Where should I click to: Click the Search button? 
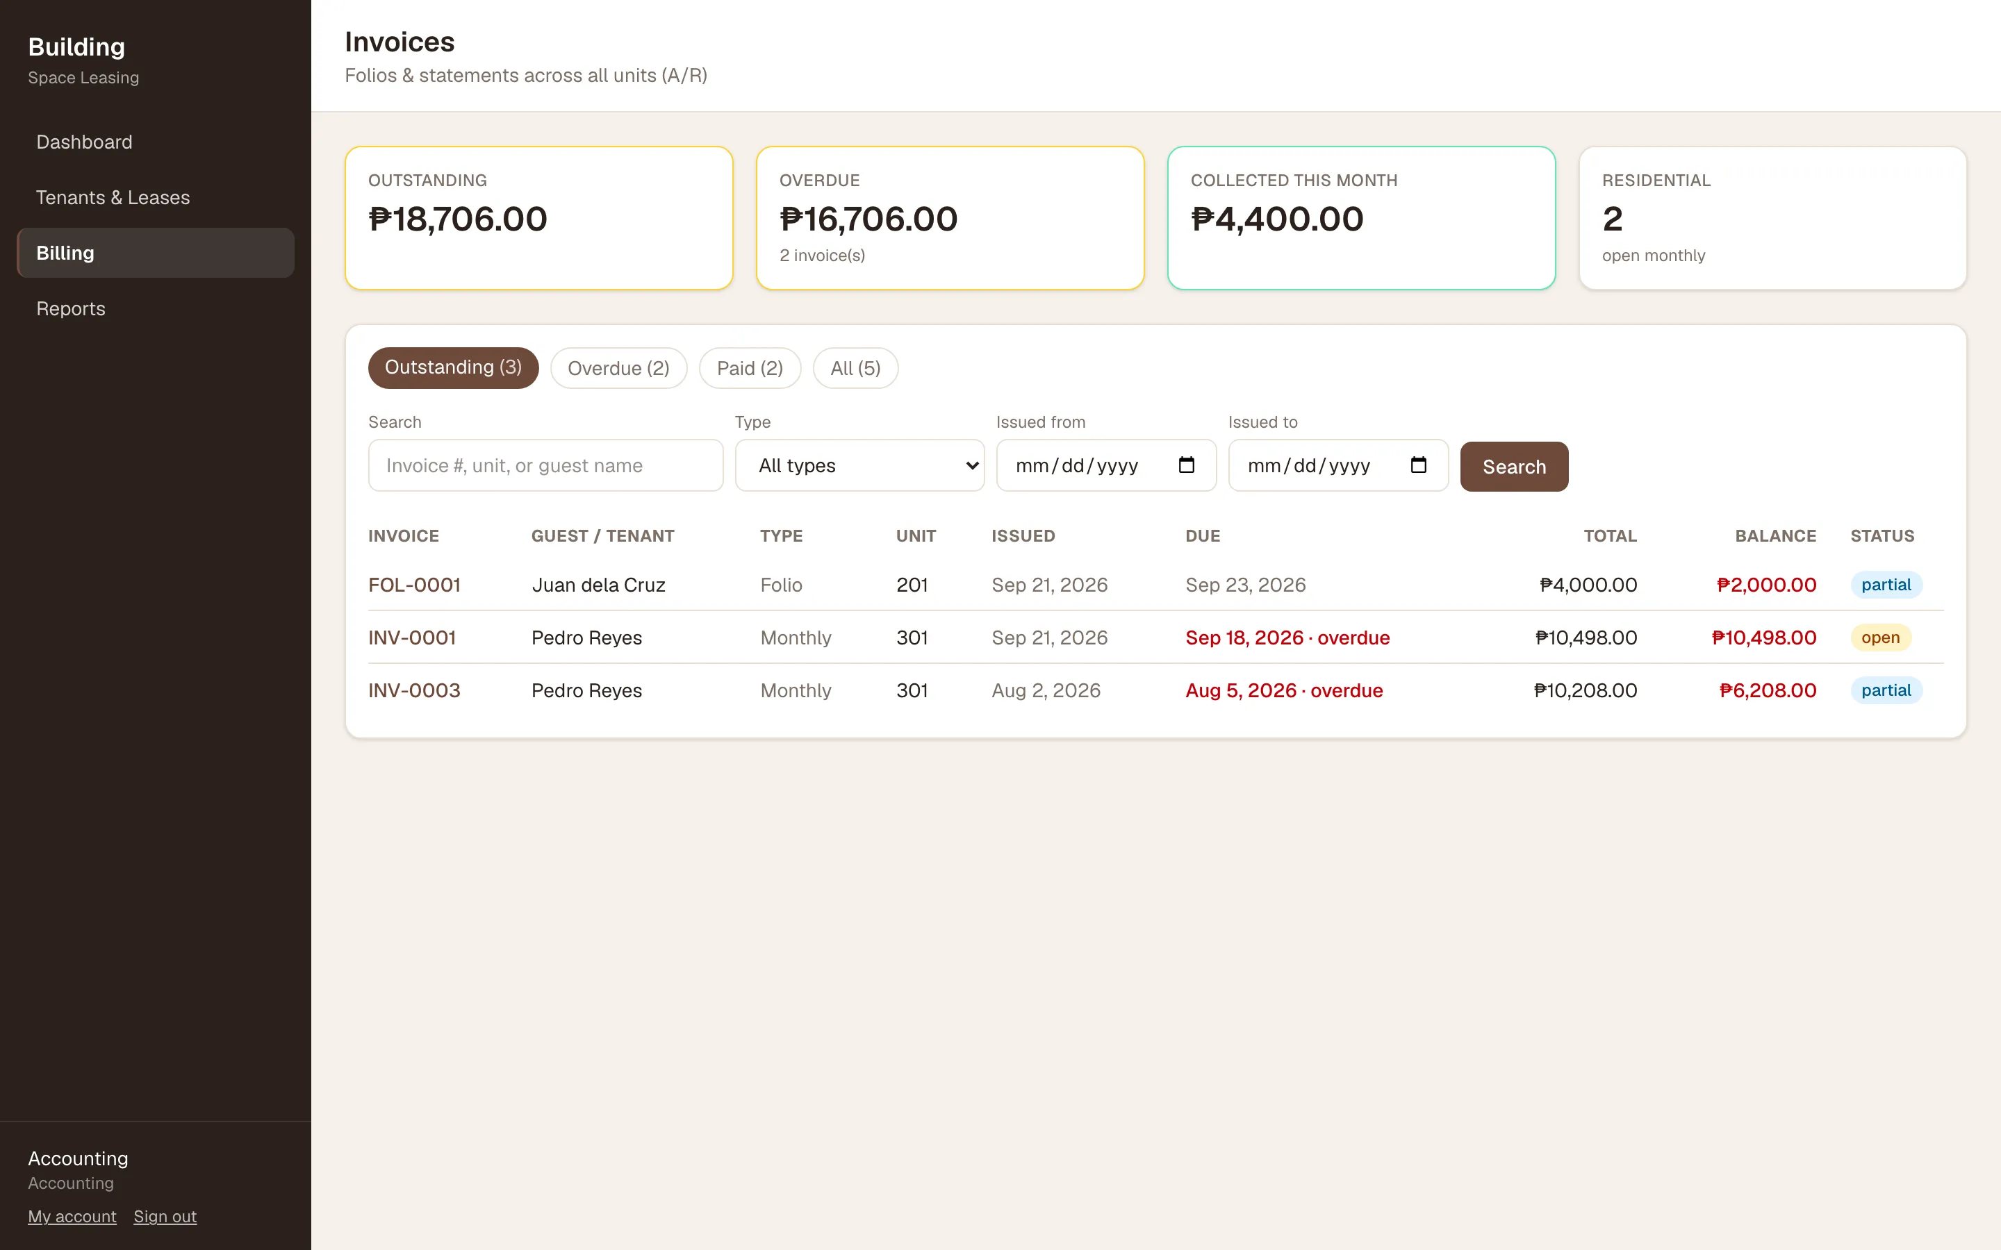pos(1514,466)
